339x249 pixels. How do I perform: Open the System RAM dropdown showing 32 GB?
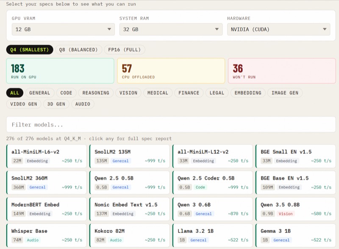point(171,29)
